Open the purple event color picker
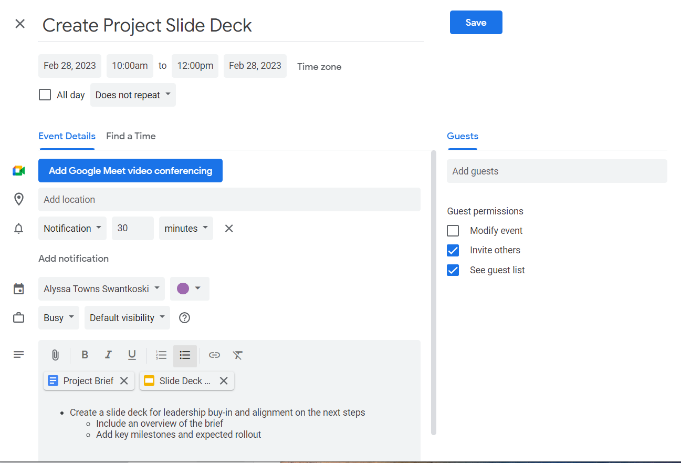Viewport: 681px width, 463px height. (x=190, y=289)
